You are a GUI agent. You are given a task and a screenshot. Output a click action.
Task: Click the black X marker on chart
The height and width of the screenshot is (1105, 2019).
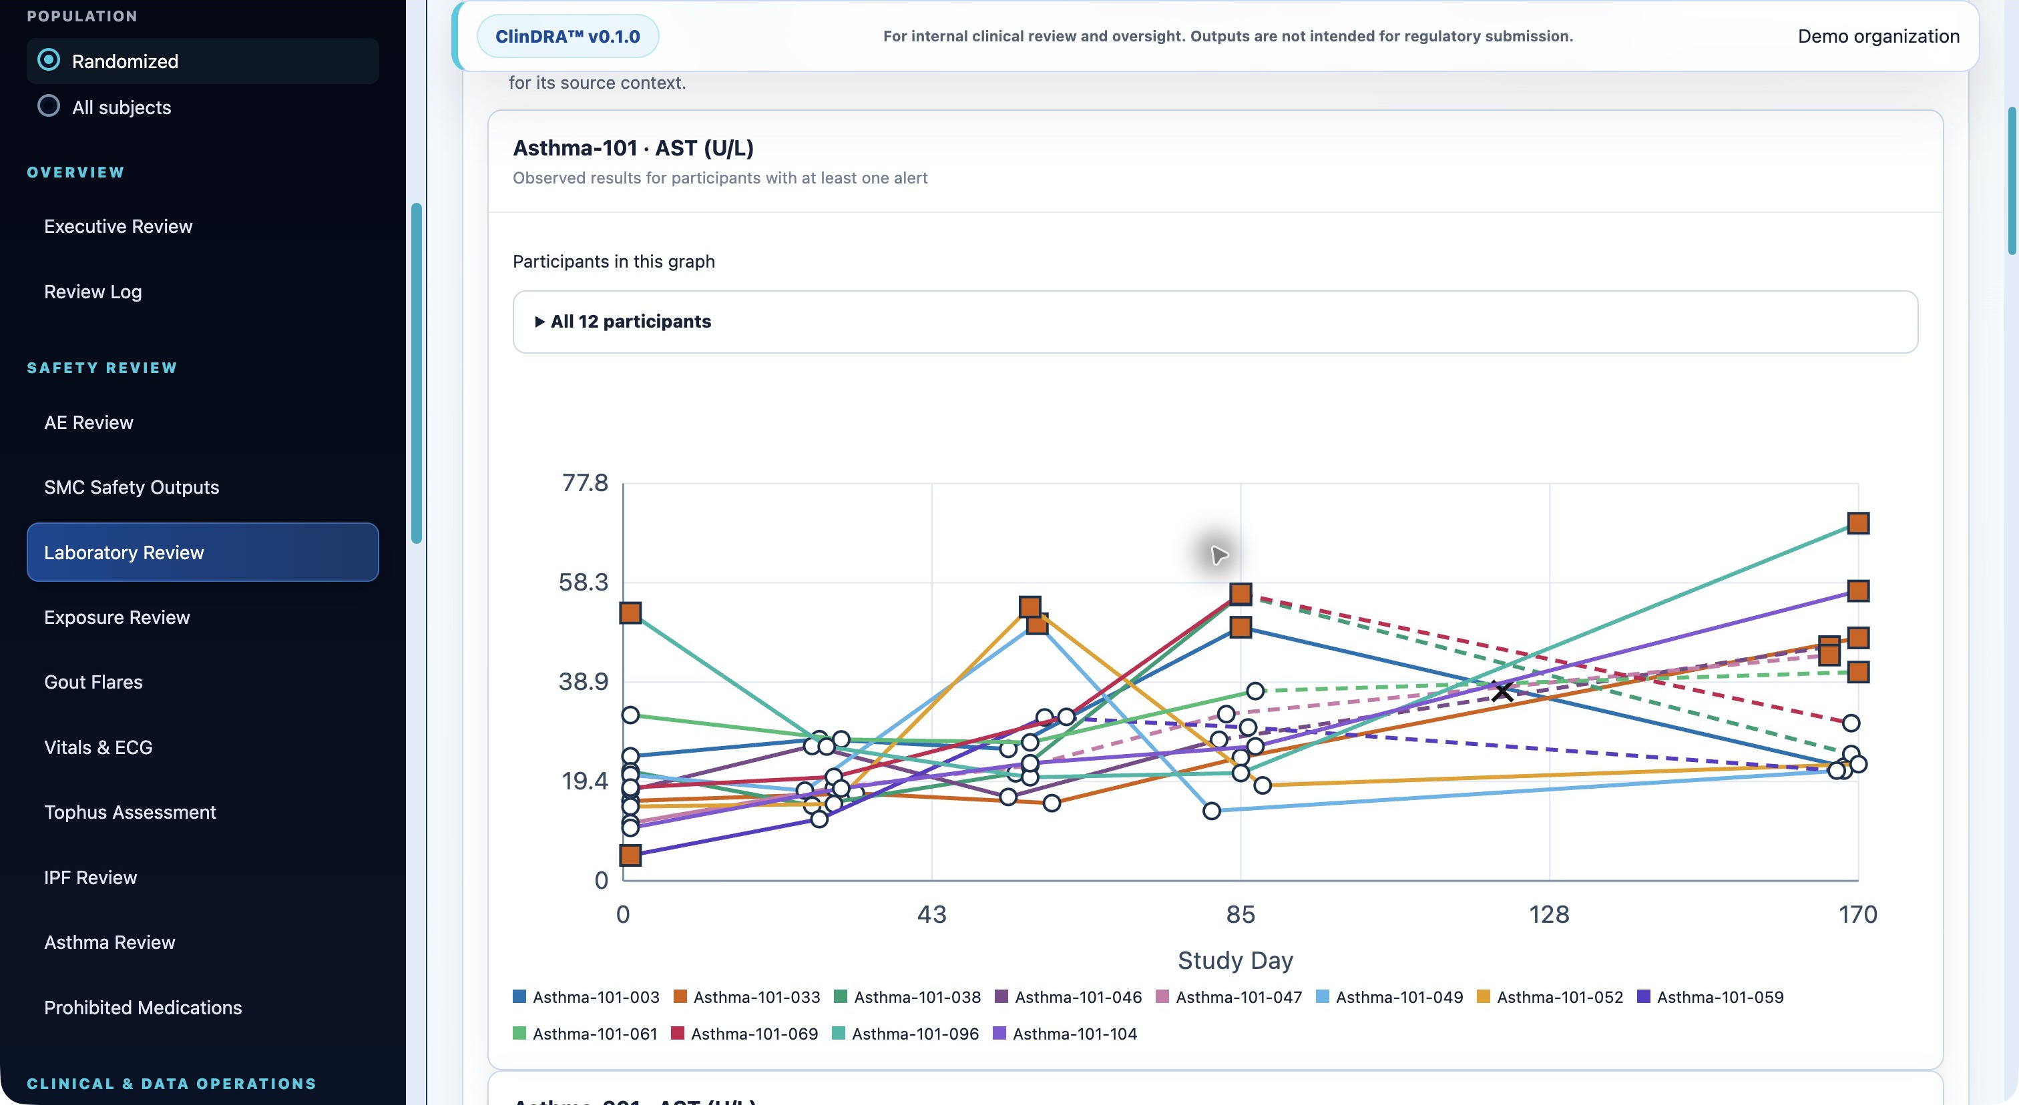click(x=1502, y=691)
